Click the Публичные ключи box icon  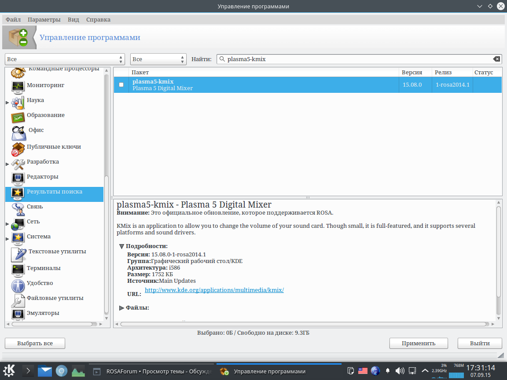click(x=18, y=149)
